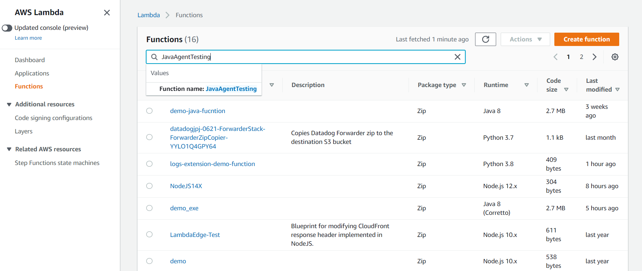The width and height of the screenshot is (642, 271).
Task: Click the Create function button
Action: (x=586, y=39)
